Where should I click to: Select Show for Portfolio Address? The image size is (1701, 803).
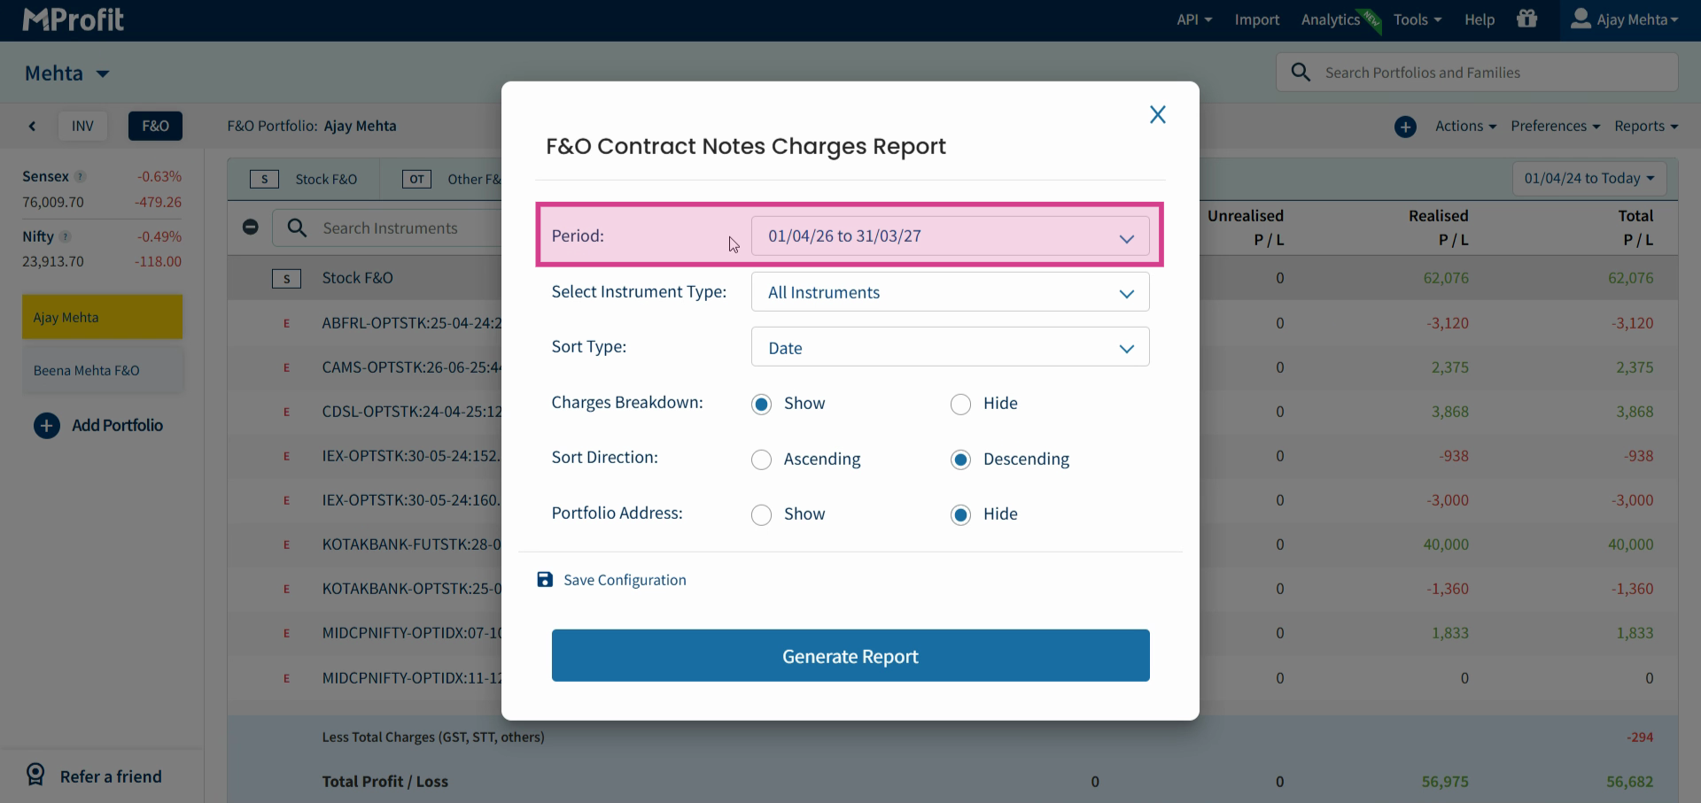(x=761, y=515)
